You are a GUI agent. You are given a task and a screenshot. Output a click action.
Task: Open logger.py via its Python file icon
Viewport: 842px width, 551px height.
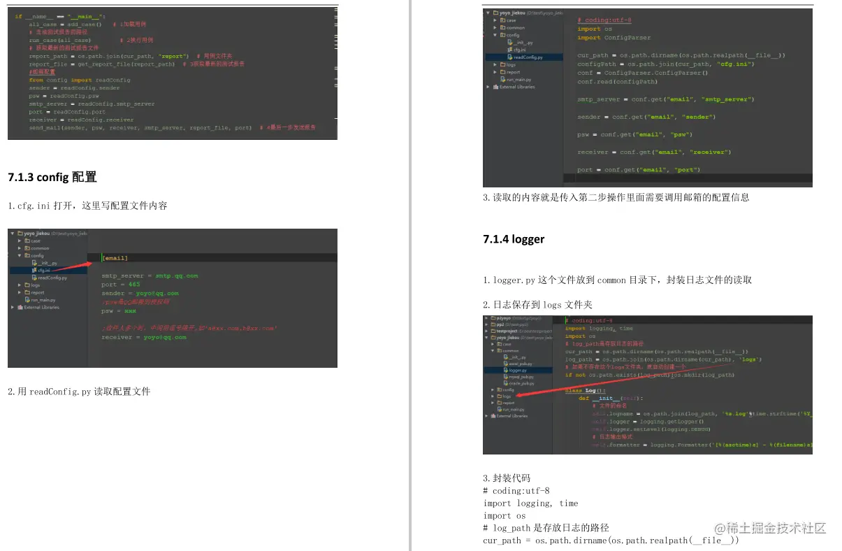point(506,371)
